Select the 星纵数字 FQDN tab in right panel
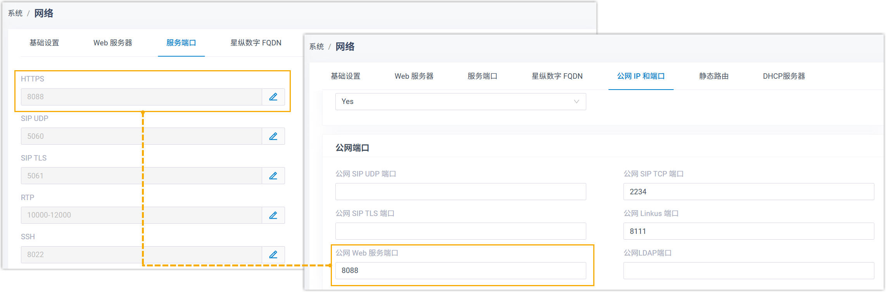The image size is (886, 292). pos(557,76)
